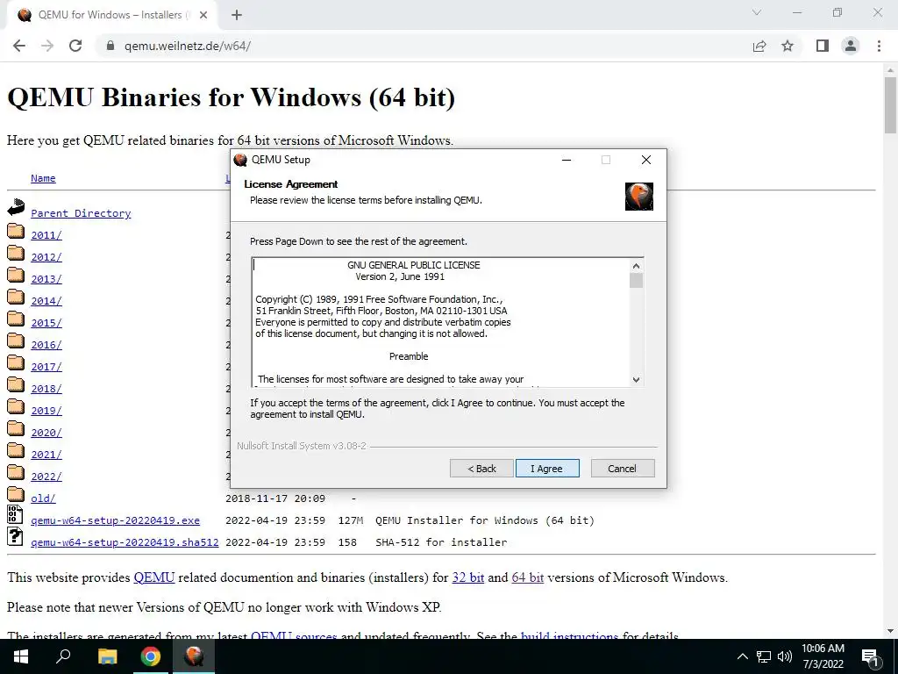Click the QEMU bird logo in the installer header
This screenshot has width=898, height=674.
tap(639, 197)
